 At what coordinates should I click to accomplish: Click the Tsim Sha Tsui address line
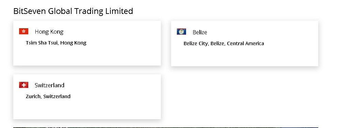click(56, 43)
